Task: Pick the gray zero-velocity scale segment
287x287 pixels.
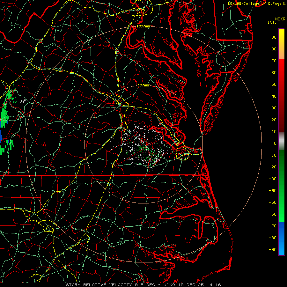Action: (282, 141)
